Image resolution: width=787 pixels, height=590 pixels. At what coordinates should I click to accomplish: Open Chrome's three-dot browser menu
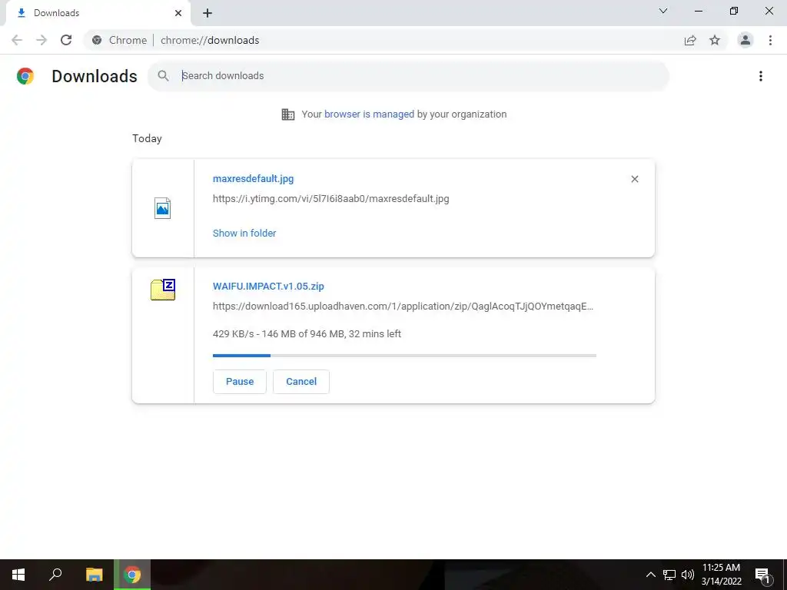770,40
